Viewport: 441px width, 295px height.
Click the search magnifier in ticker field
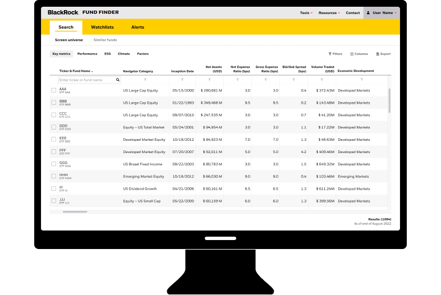point(118,80)
